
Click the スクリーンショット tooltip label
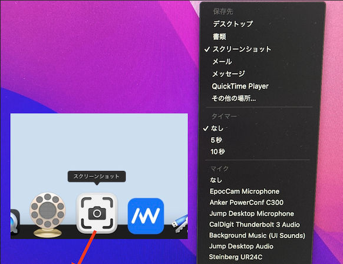[x=97, y=176]
